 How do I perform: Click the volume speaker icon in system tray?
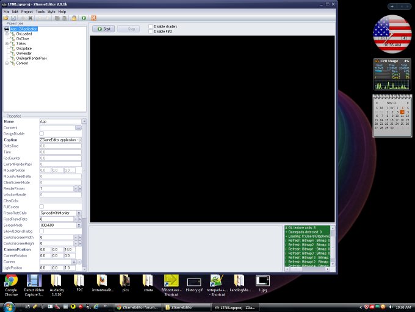tap(391, 307)
